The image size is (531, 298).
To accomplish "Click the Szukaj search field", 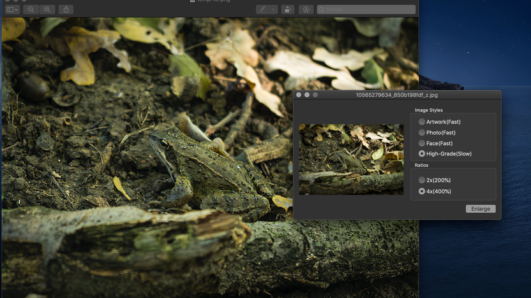I will 366,10.
